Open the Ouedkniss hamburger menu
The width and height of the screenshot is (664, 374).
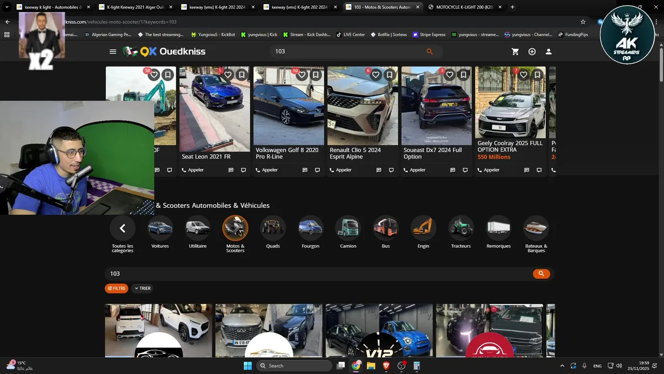click(113, 51)
